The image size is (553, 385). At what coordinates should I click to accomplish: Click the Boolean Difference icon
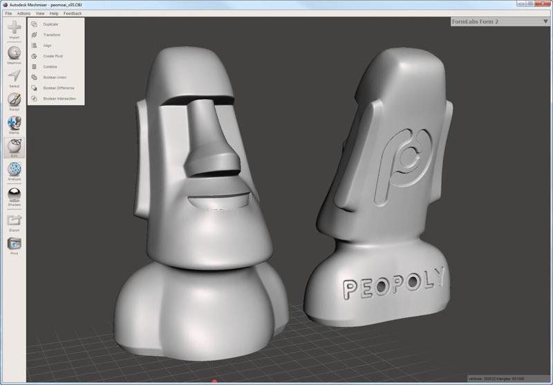tap(34, 88)
